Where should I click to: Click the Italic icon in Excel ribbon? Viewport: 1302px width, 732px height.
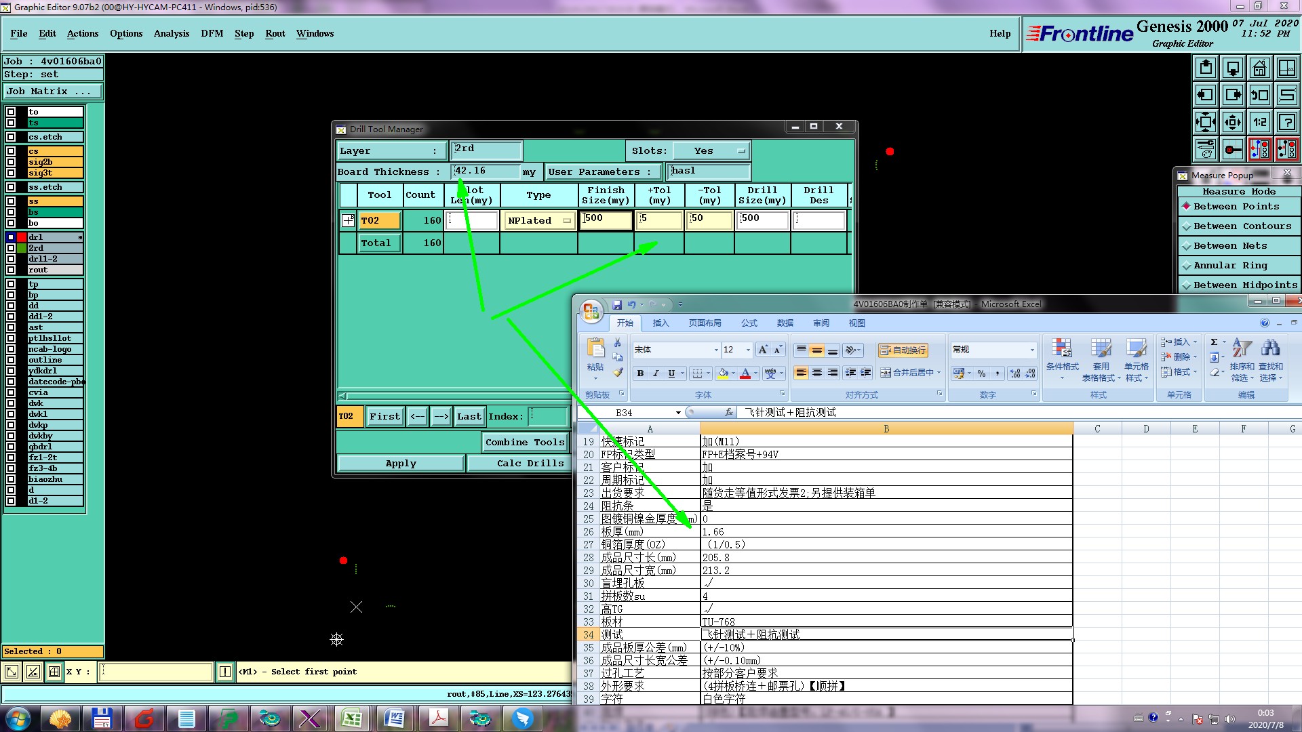(656, 373)
